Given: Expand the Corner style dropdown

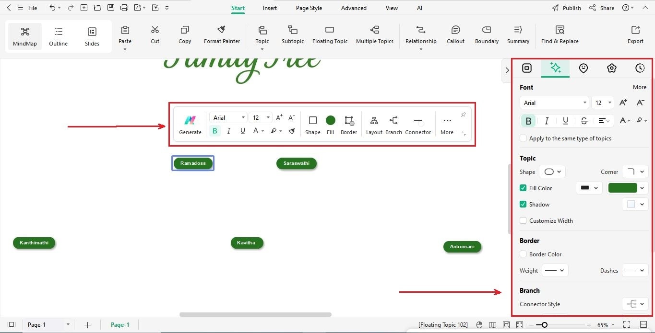Looking at the screenshot, I should pos(635,172).
